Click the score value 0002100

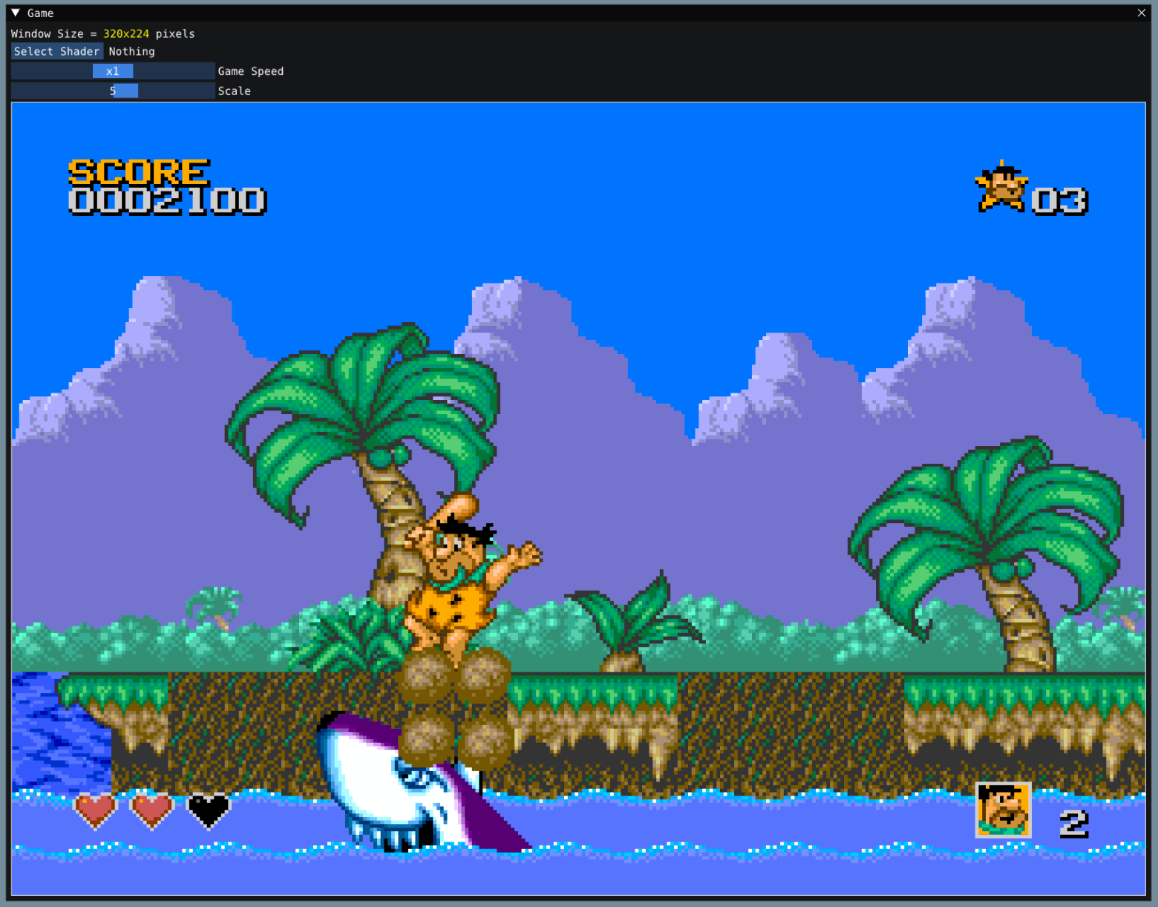click(x=166, y=200)
